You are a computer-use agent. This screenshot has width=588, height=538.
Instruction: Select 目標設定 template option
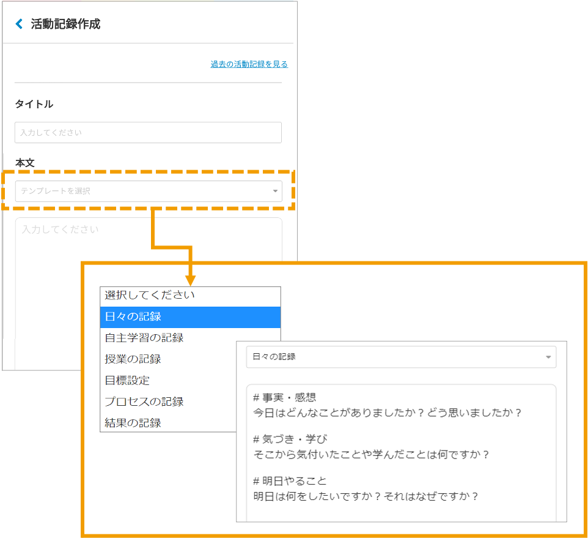point(168,381)
